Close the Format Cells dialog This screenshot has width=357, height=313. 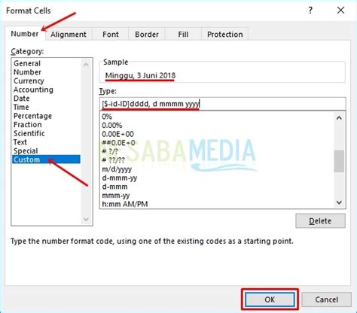tap(340, 11)
